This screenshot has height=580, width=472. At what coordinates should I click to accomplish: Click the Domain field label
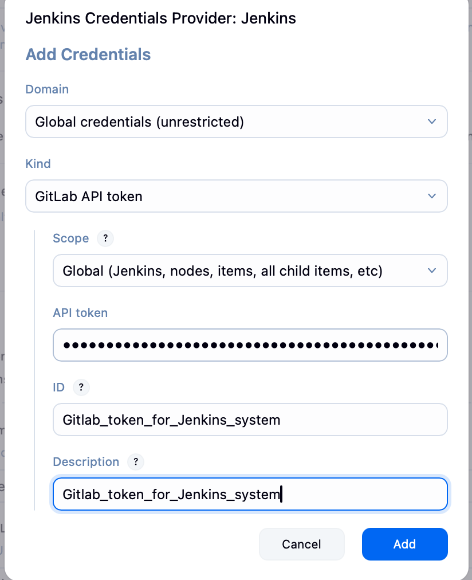(x=47, y=89)
